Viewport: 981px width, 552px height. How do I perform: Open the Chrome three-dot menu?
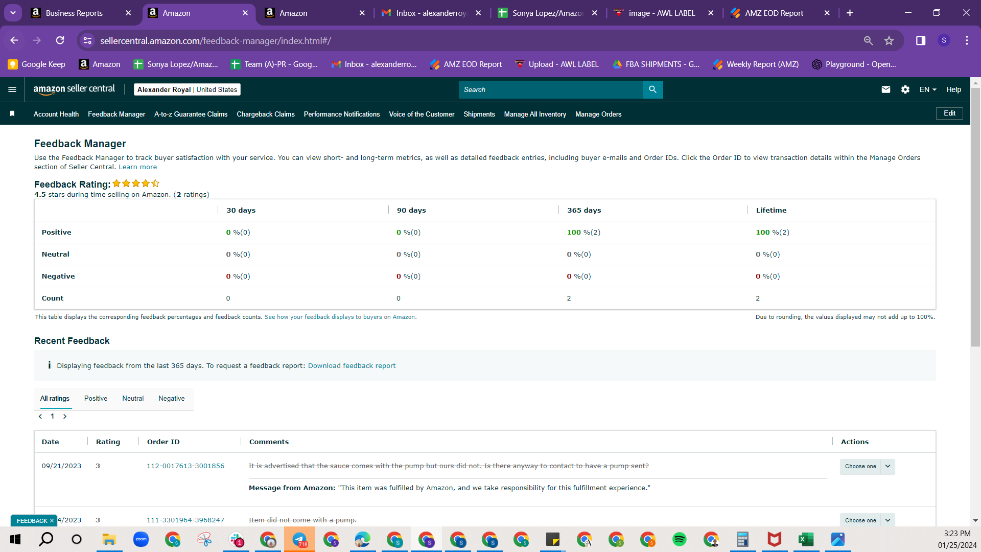click(967, 40)
